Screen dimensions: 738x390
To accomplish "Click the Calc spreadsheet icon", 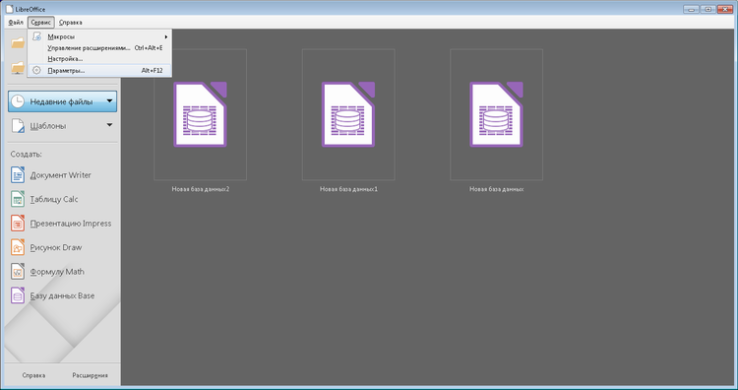I will (x=18, y=199).
